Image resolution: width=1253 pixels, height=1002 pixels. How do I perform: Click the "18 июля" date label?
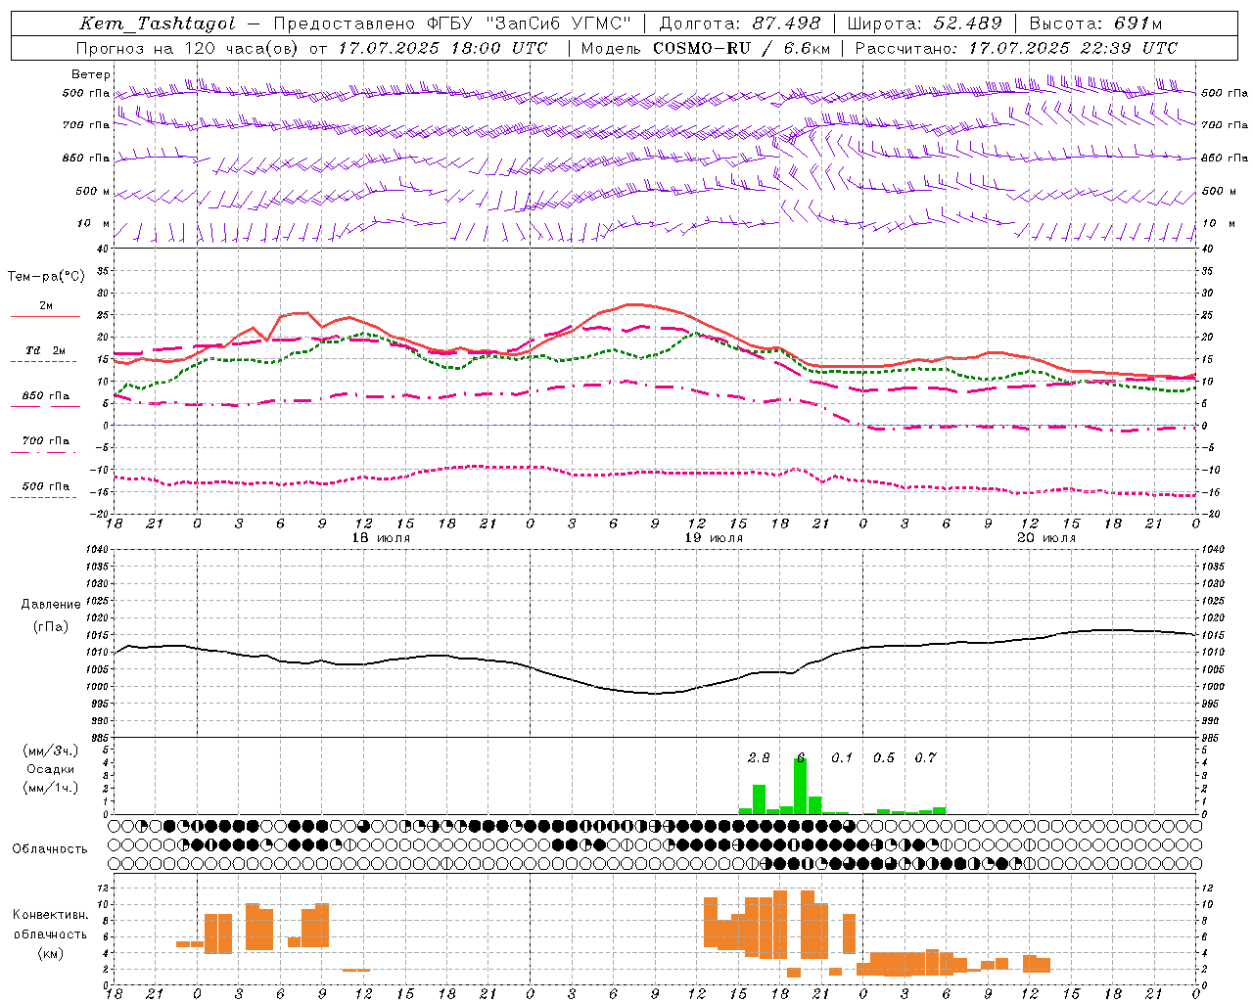click(x=382, y=538)
